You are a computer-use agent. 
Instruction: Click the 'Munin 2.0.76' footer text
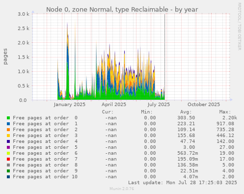coord(122,189)
